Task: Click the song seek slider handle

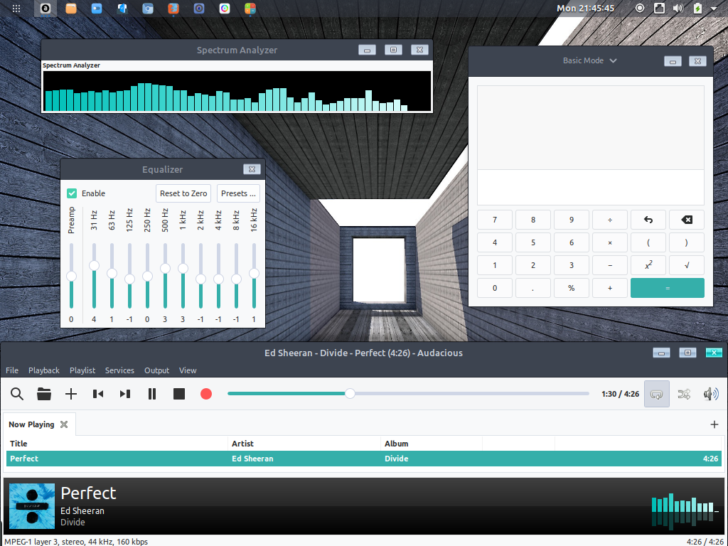Action: [350, 394]
